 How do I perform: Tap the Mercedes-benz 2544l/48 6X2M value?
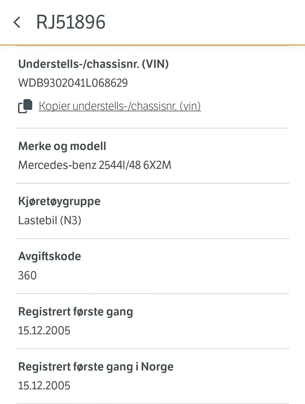(x=95, y=165)
